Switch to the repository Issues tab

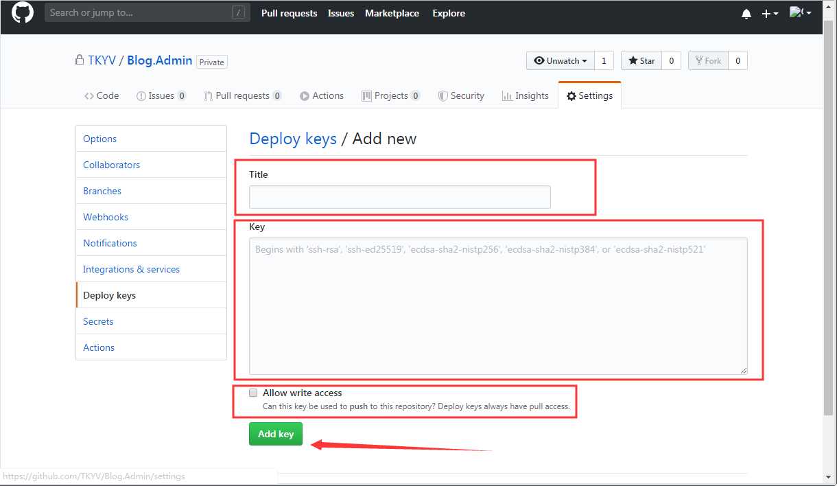click(x=161, y=95)
